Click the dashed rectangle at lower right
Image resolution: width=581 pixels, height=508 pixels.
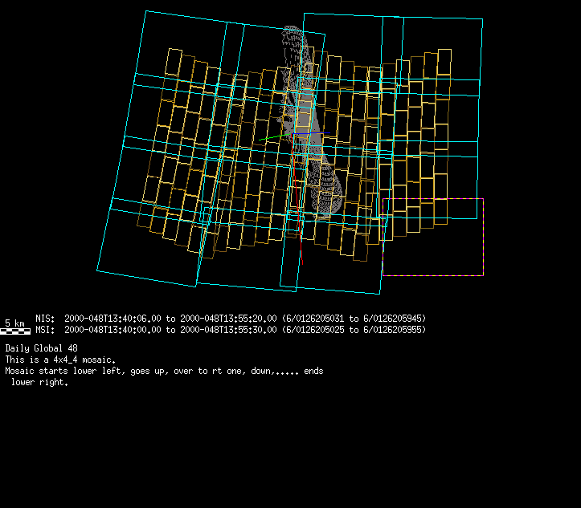(482, 241)
